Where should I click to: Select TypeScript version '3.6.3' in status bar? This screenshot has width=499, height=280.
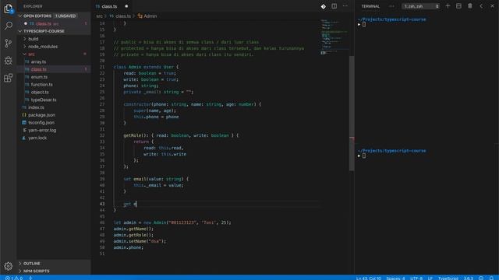pos(468,278)
